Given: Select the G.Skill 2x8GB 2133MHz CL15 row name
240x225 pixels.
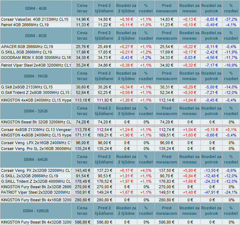Looking at the screenshot, I should [x=27, y=87].
